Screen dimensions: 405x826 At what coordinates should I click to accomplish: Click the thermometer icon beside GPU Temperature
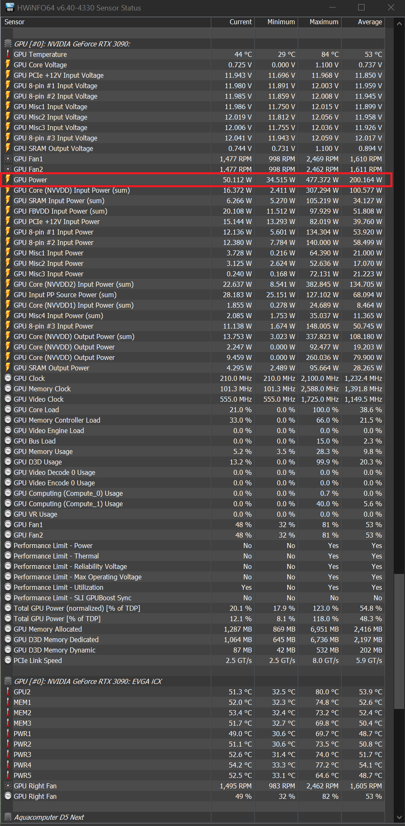coord(8,54)
